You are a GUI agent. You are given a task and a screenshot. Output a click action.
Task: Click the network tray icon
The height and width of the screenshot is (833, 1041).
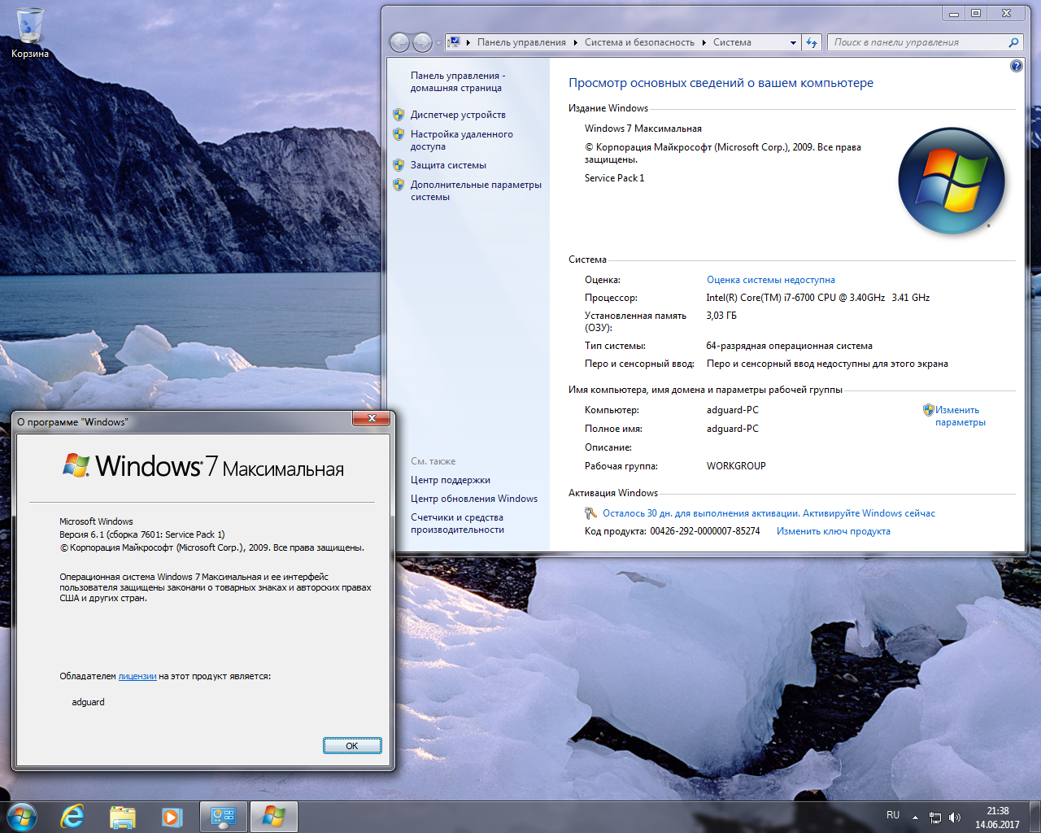tap(935, 818)
